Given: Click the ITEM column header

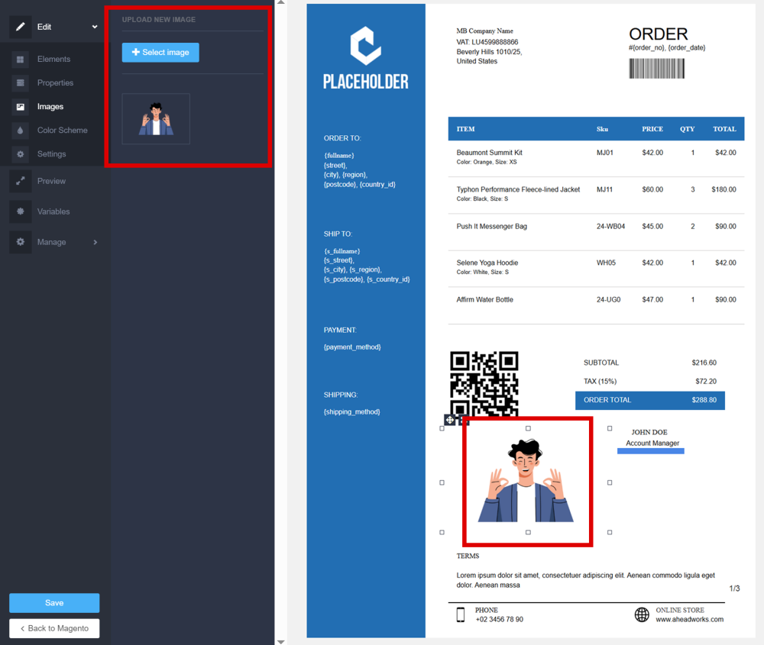Looking at the screenshot, I should pyautogui.click(x=465, y=129).
